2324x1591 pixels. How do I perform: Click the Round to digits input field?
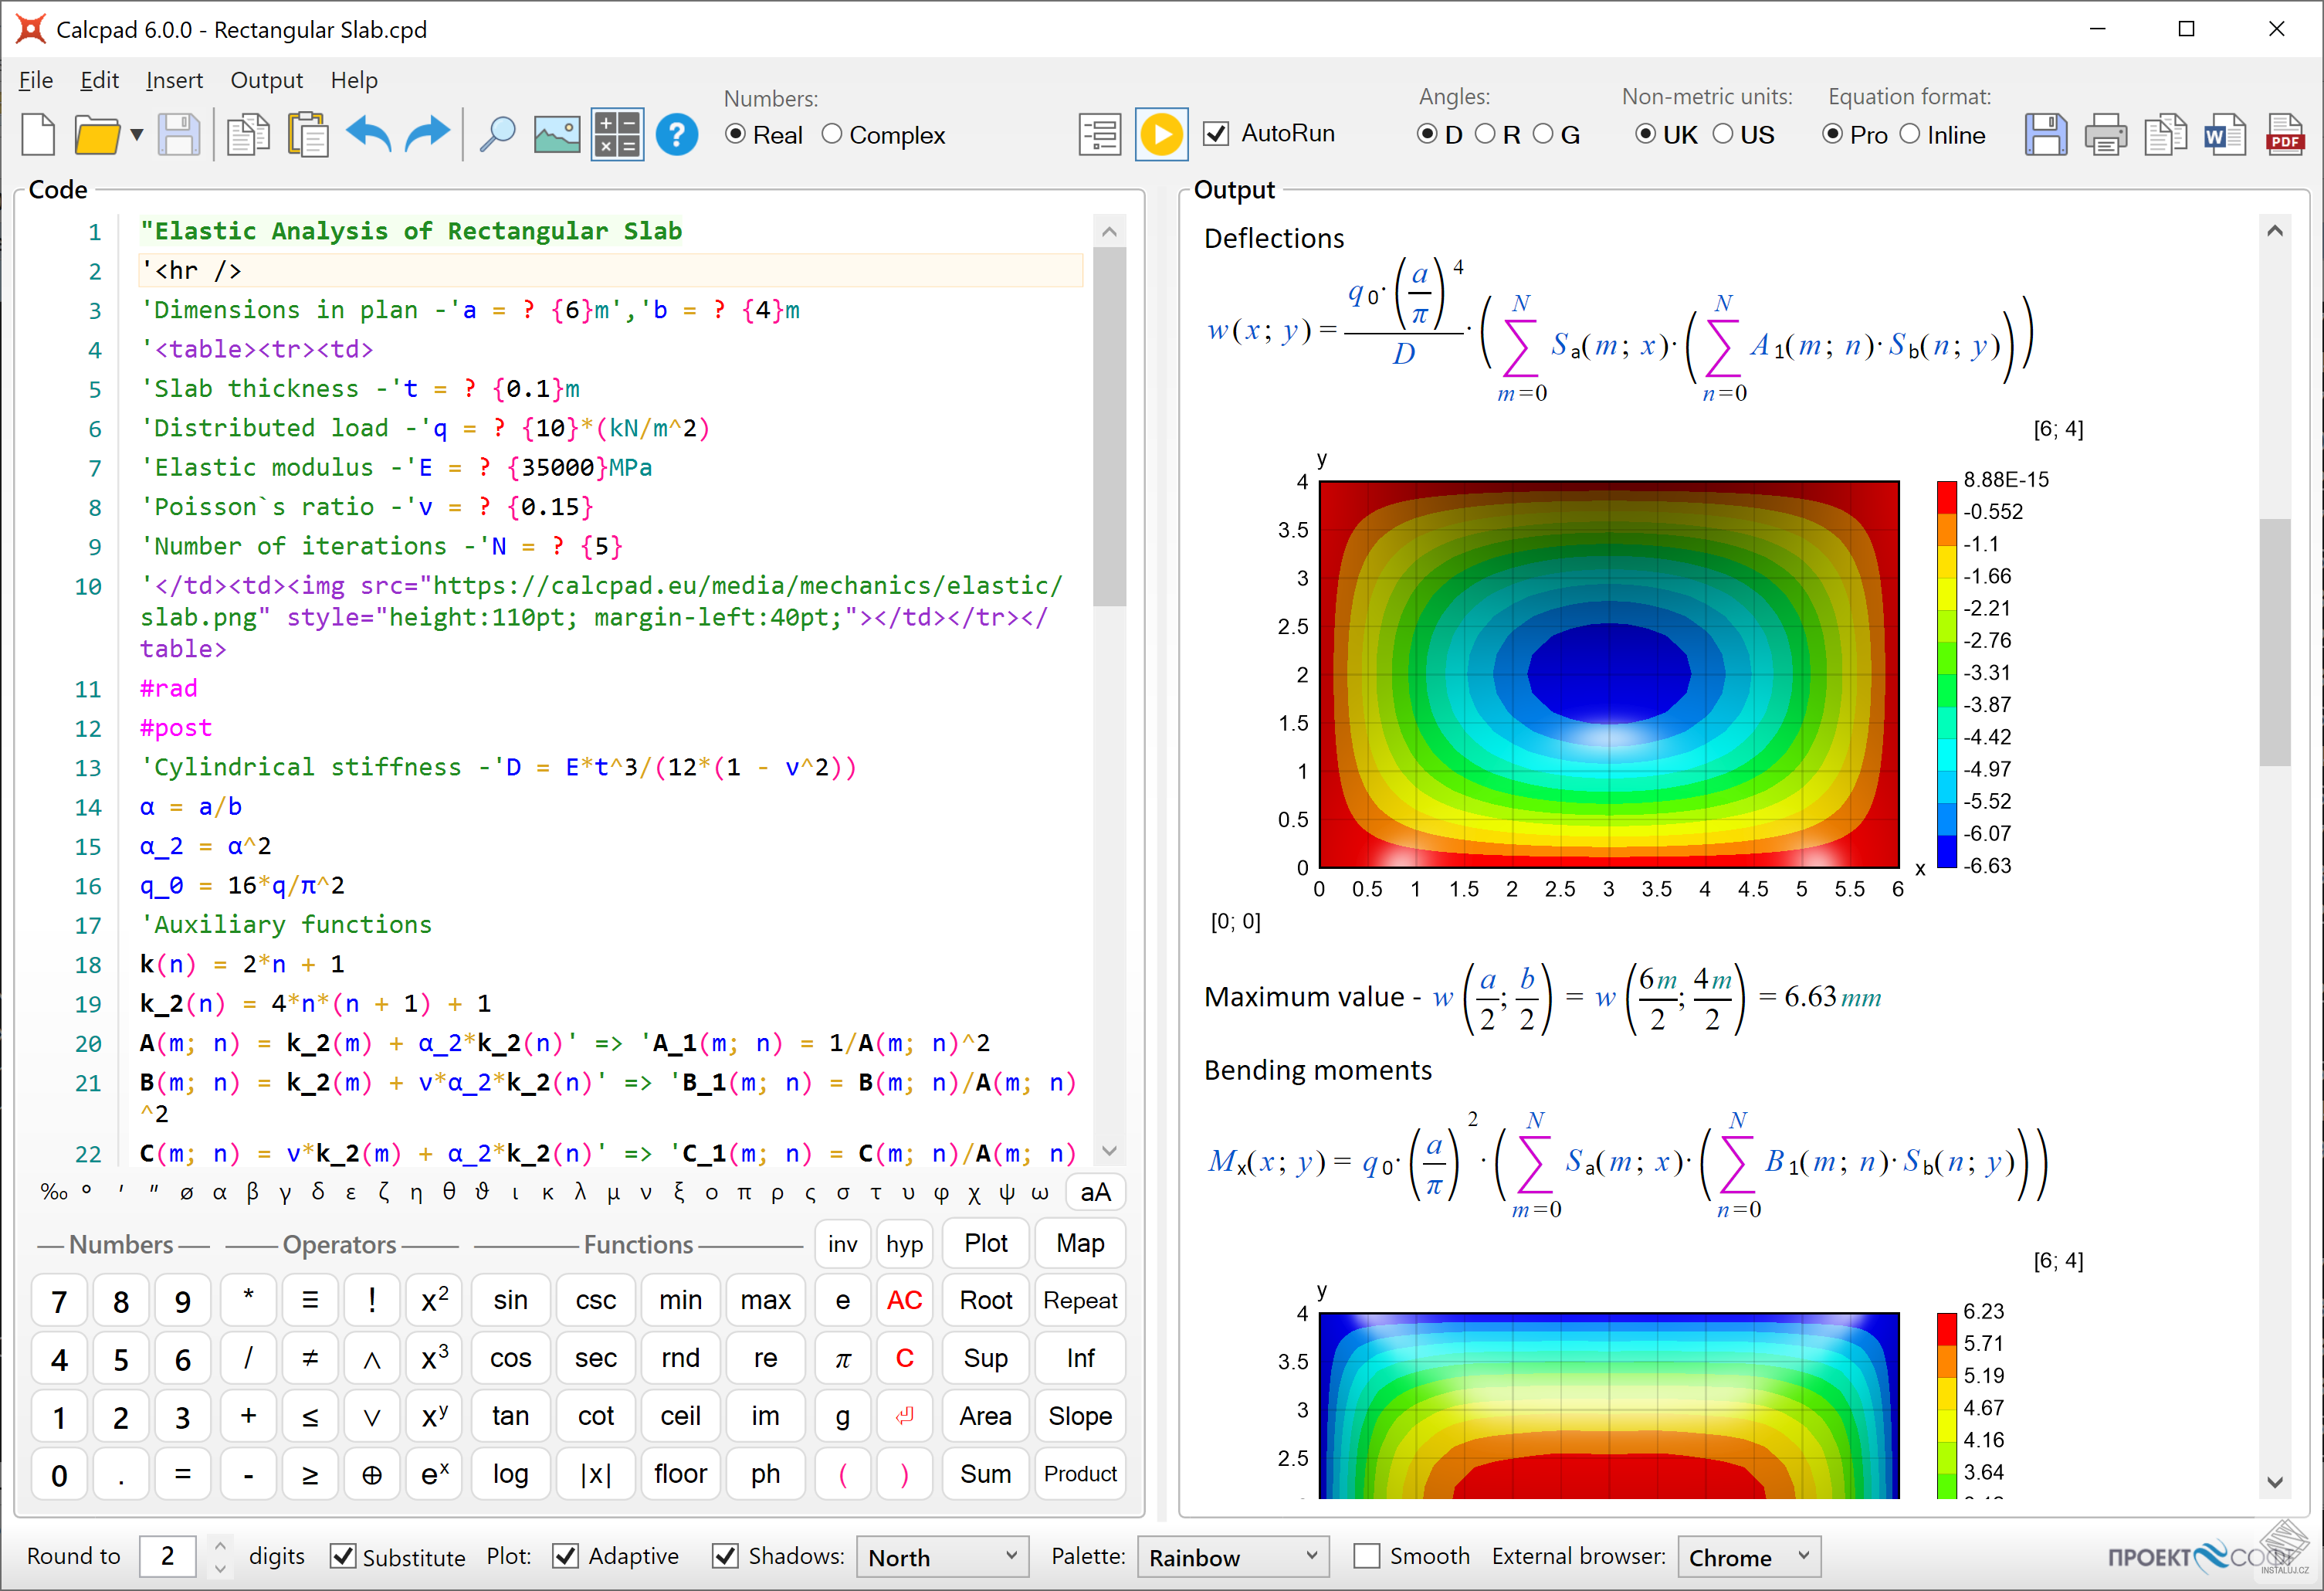(168, 1556)
